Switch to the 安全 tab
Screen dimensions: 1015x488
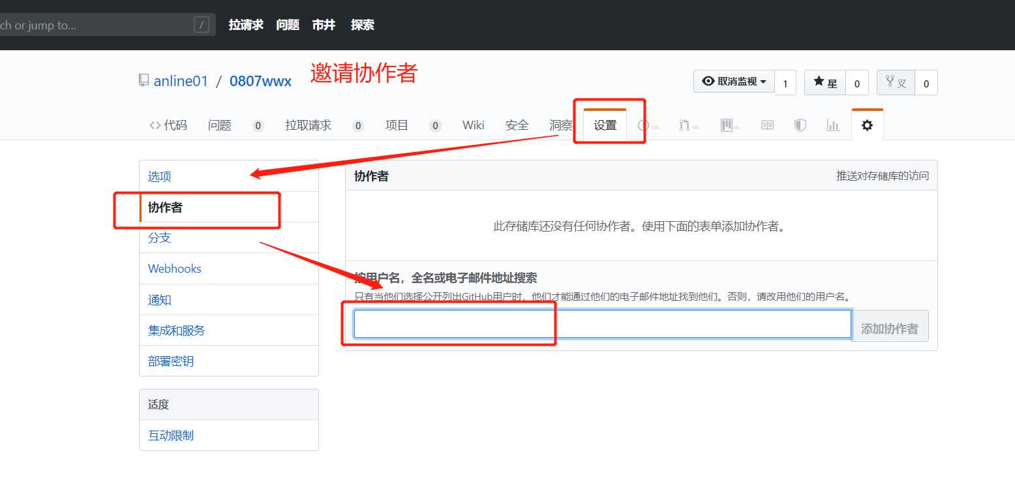pyautogui.click(x=517, y=125)
